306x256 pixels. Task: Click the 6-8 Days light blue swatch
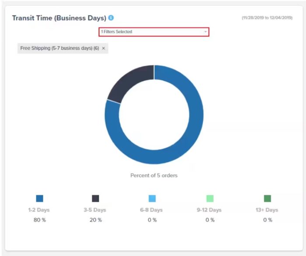tap(152, 198)
